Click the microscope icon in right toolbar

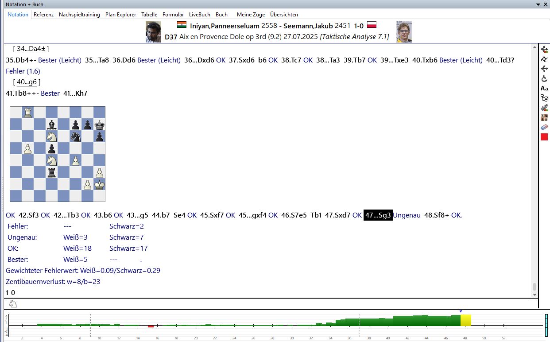click(544, 78)
